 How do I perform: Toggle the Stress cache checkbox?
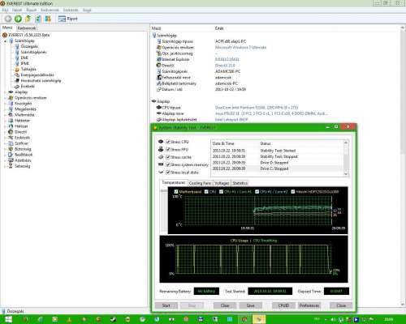(168, 157)
